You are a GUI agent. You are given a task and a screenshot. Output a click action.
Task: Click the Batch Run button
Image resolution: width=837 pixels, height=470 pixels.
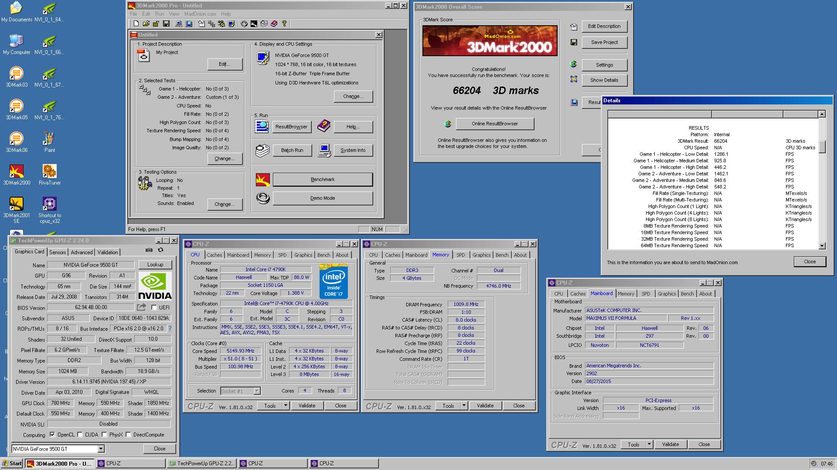pyautogui.click(x=292, y=150)
